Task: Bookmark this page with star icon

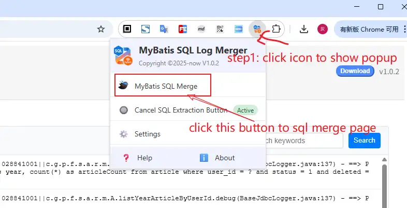Action: click(x=101, y=29)
